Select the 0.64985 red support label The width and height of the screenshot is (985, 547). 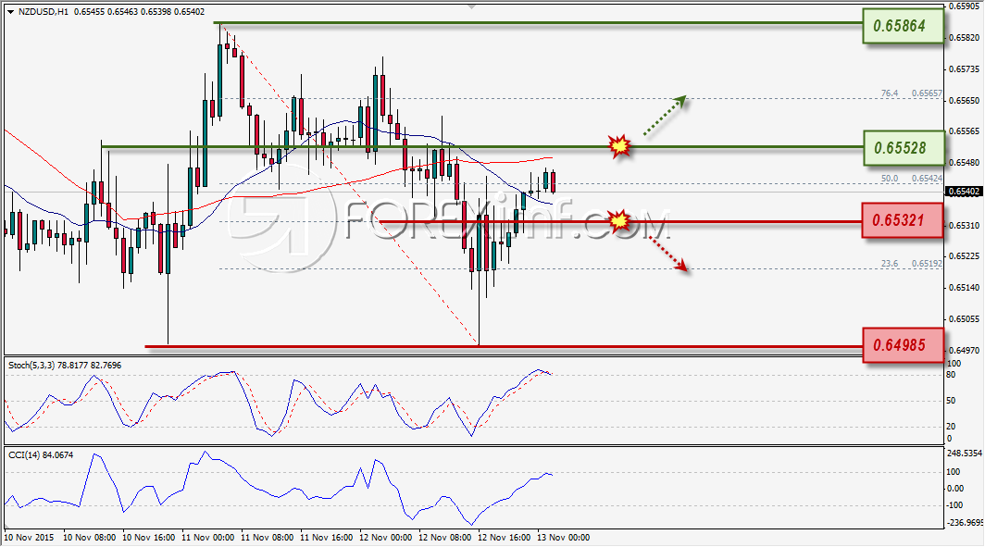(902, 345)
